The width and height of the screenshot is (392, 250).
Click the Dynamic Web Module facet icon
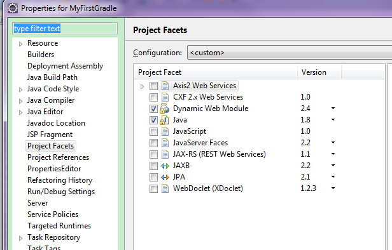point(164,109)
